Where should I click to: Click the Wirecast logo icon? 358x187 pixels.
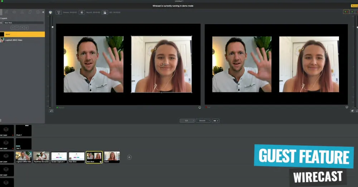point(50,12)
